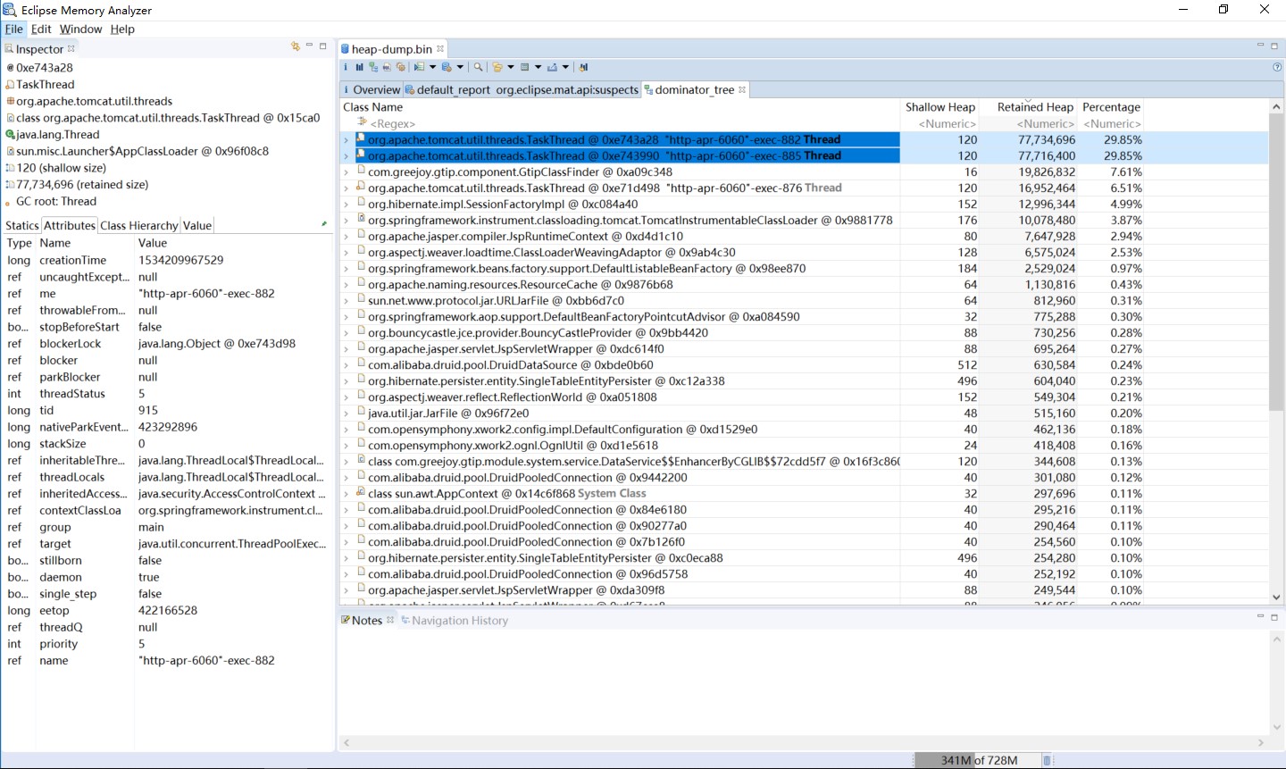The width and height of the screenshot is (1286, 769).
Task: Minimize the Inspector view
Action: [x=309, y=46]
